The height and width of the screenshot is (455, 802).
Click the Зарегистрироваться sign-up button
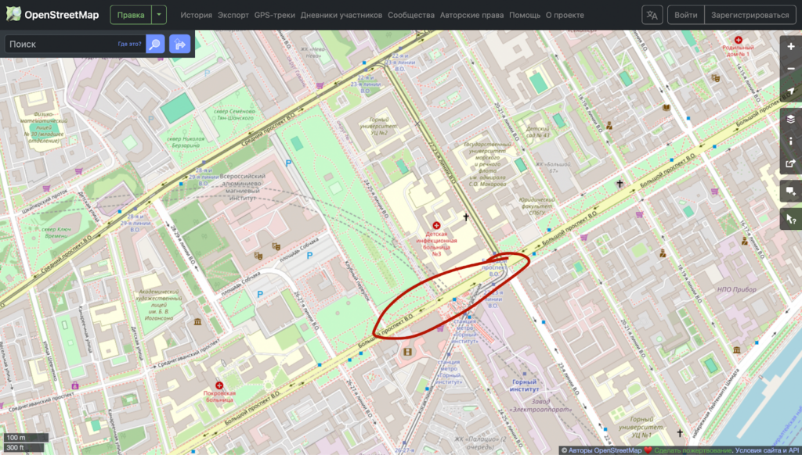pyautogui.click(x=750, y=15)
